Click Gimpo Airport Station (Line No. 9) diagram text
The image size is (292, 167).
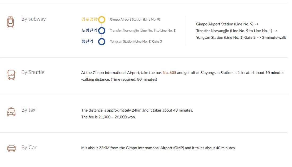point(135,20)
